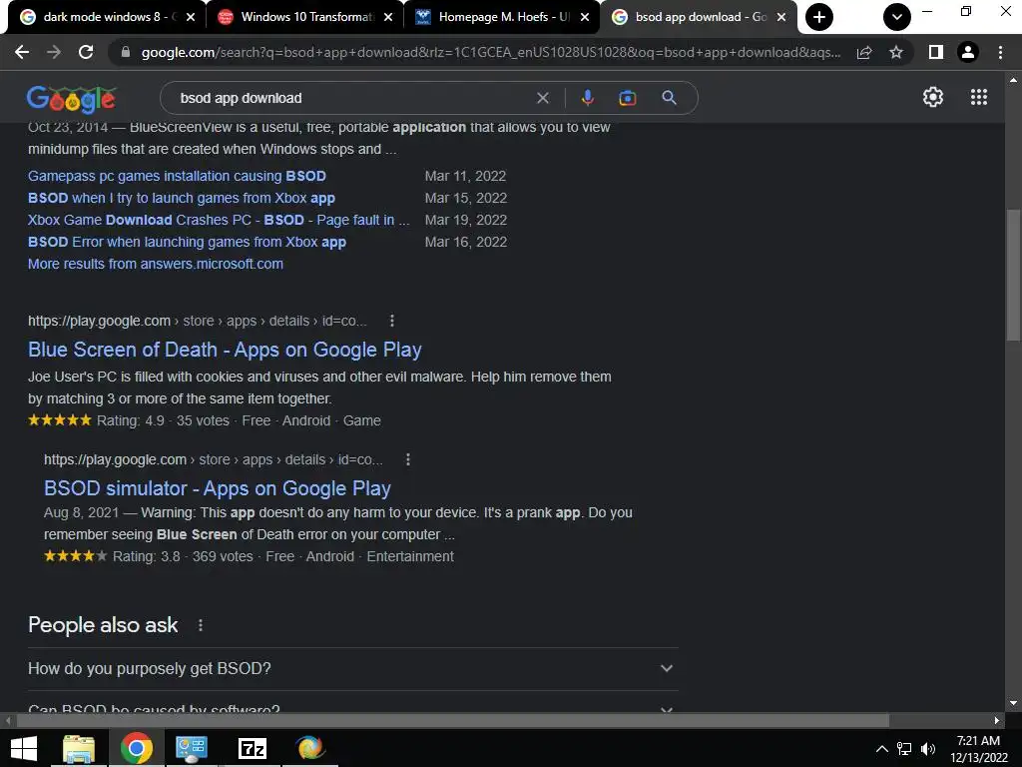This screenshot has height=767, width=1022.
Task: Click the Mar 19, 2022 date text
Action: (466, 220)
